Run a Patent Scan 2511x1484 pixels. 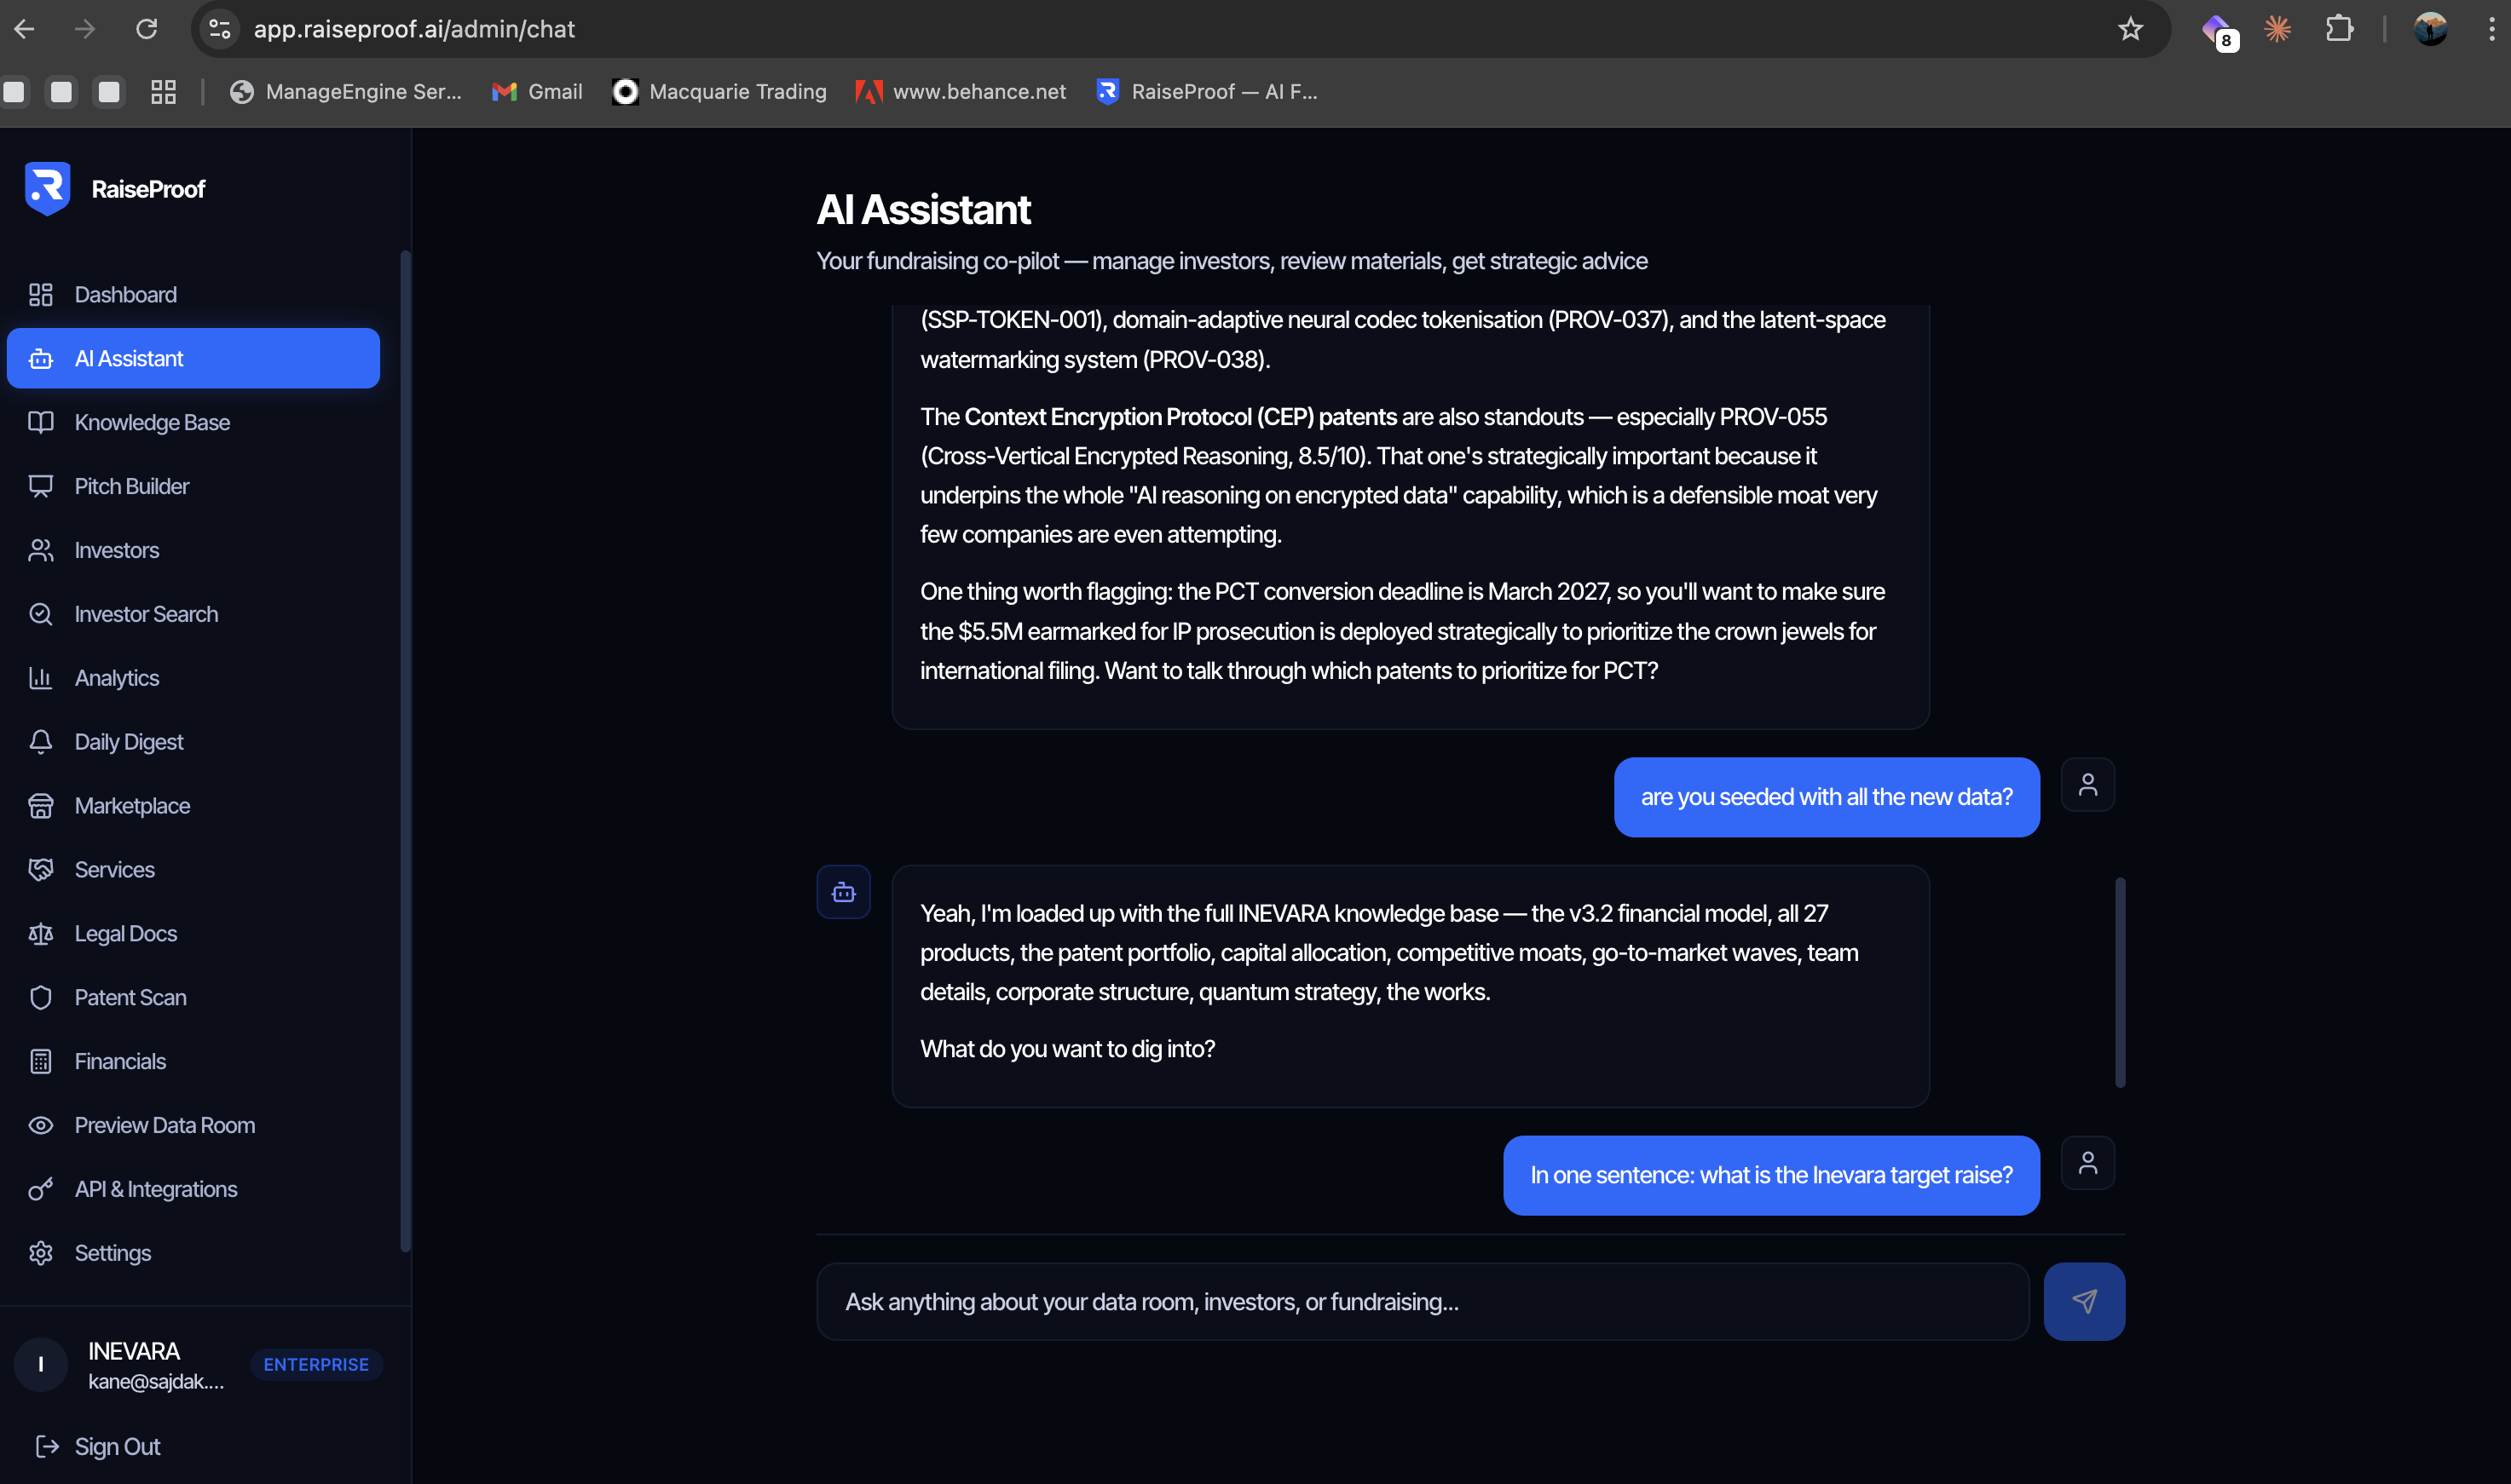(130, 997)
